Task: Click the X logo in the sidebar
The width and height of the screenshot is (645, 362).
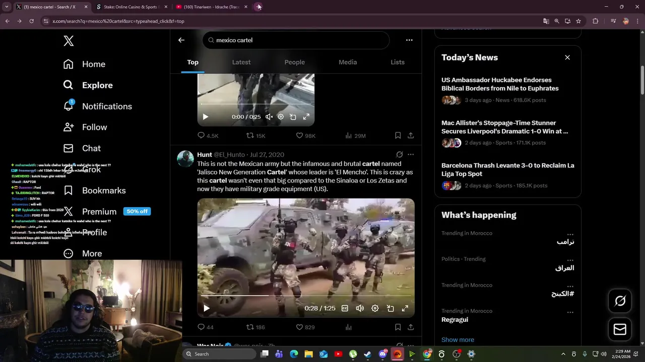Action: pyautogui.click(x=69, y=41)
